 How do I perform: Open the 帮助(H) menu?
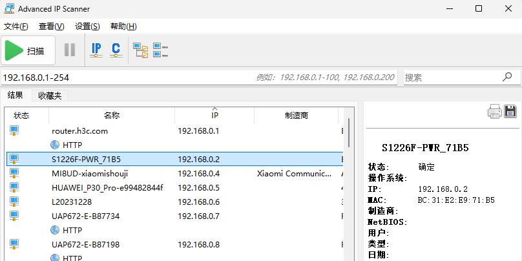pyautogui.click(x=123, y=26)
